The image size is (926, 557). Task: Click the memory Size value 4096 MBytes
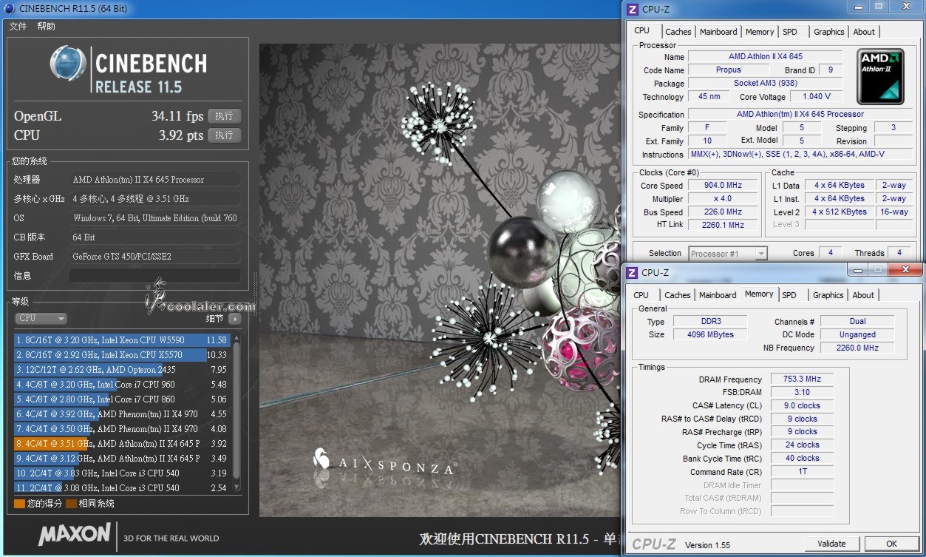tap(710, 334)
